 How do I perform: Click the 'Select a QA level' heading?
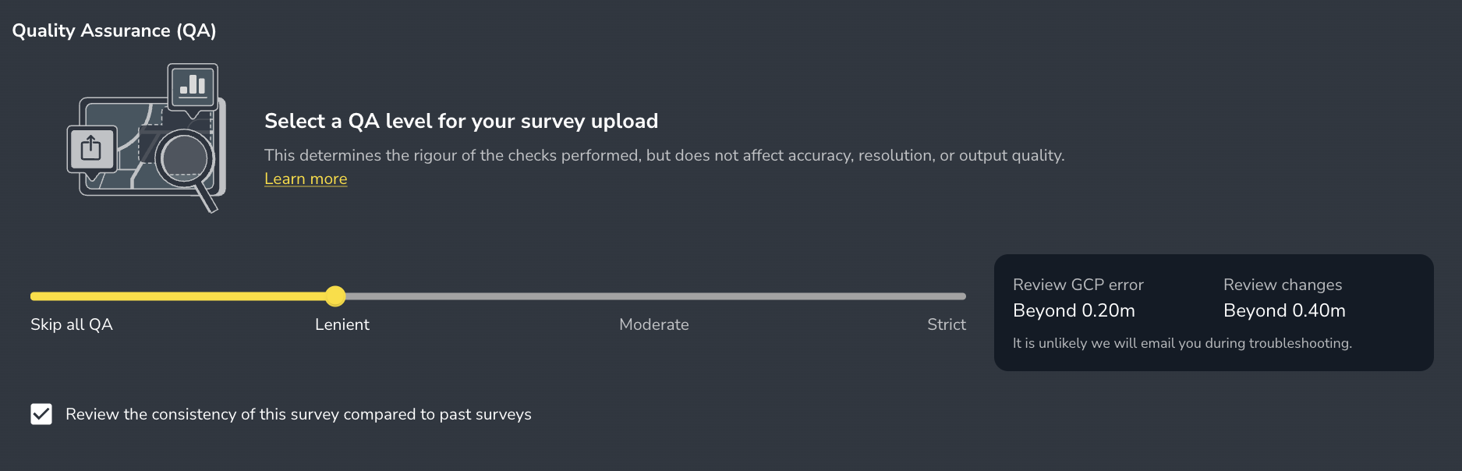point(461,121)
